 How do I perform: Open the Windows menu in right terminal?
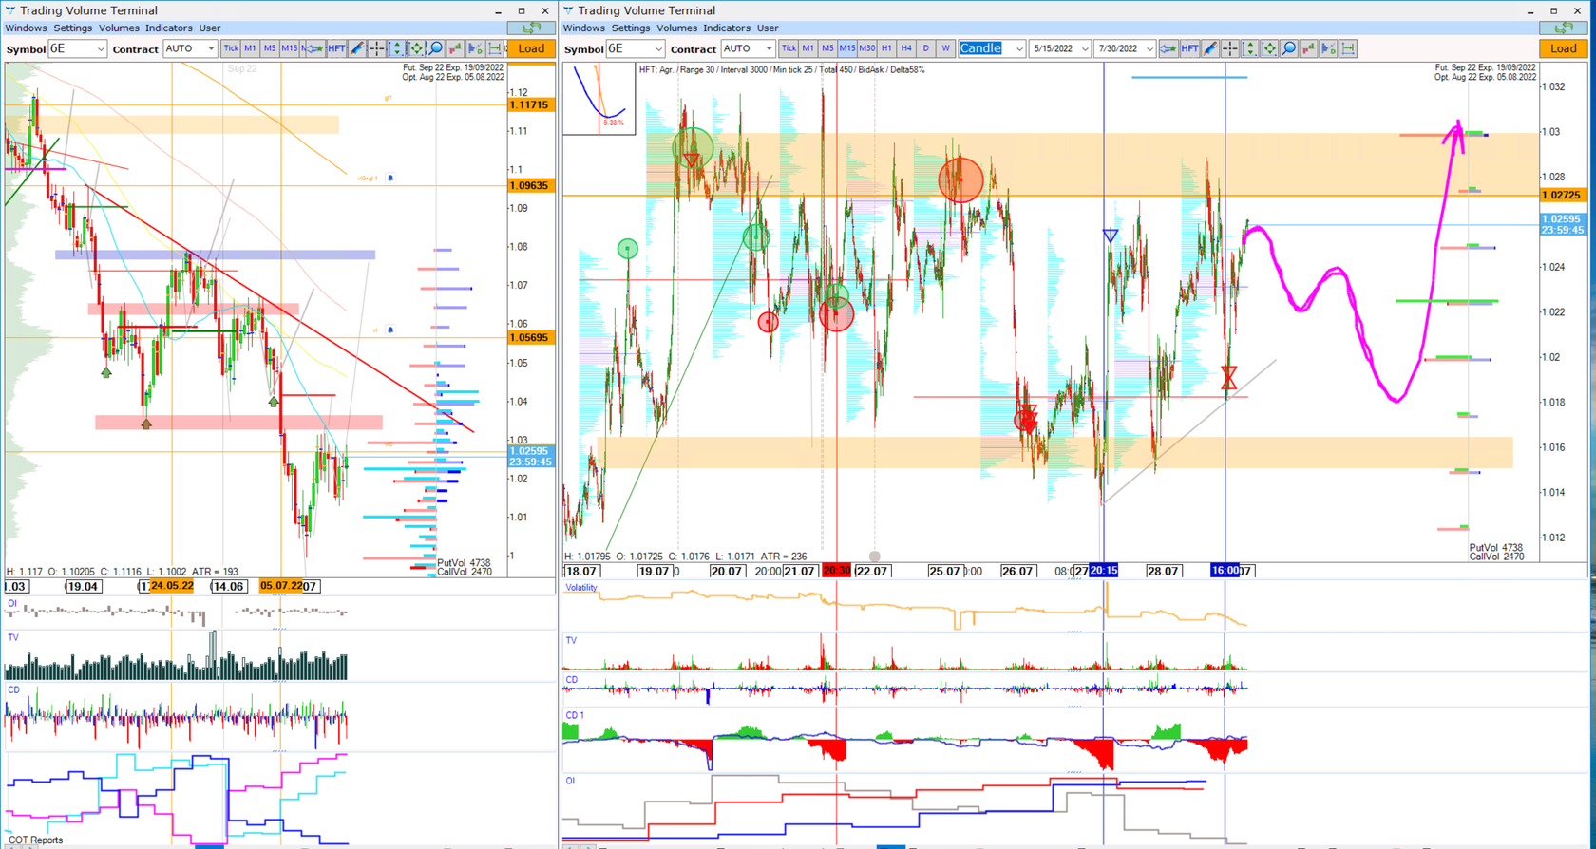583,28
